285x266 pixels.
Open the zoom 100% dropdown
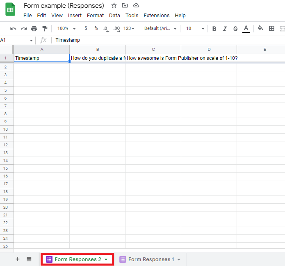(66, 29)
